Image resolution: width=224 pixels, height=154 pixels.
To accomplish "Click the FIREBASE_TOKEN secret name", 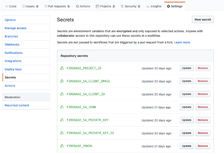I will [x=79, y=146].
